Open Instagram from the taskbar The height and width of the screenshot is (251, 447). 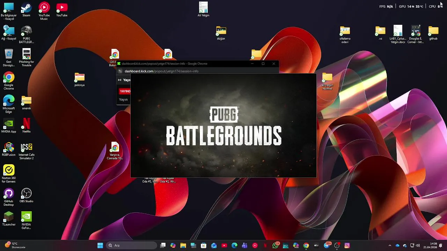pos(347,245)
